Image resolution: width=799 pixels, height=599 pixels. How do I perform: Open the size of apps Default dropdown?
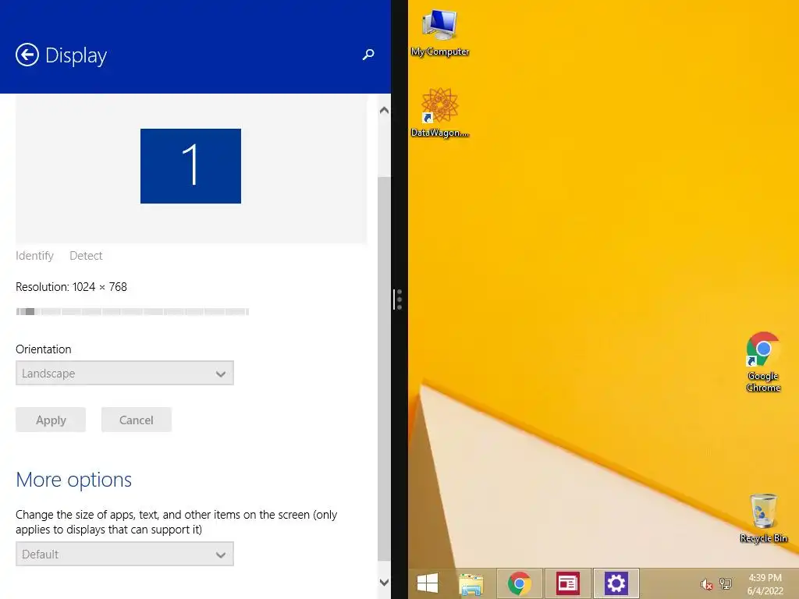(125, 555)
